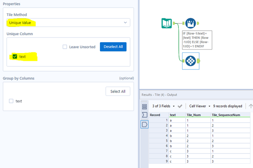Click the text column header in results
253x168 pixels.
177,115
